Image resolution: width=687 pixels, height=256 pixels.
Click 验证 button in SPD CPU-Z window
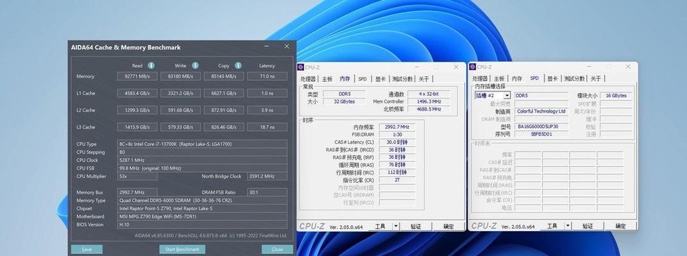pyautogui.click(x=588, y=226)
